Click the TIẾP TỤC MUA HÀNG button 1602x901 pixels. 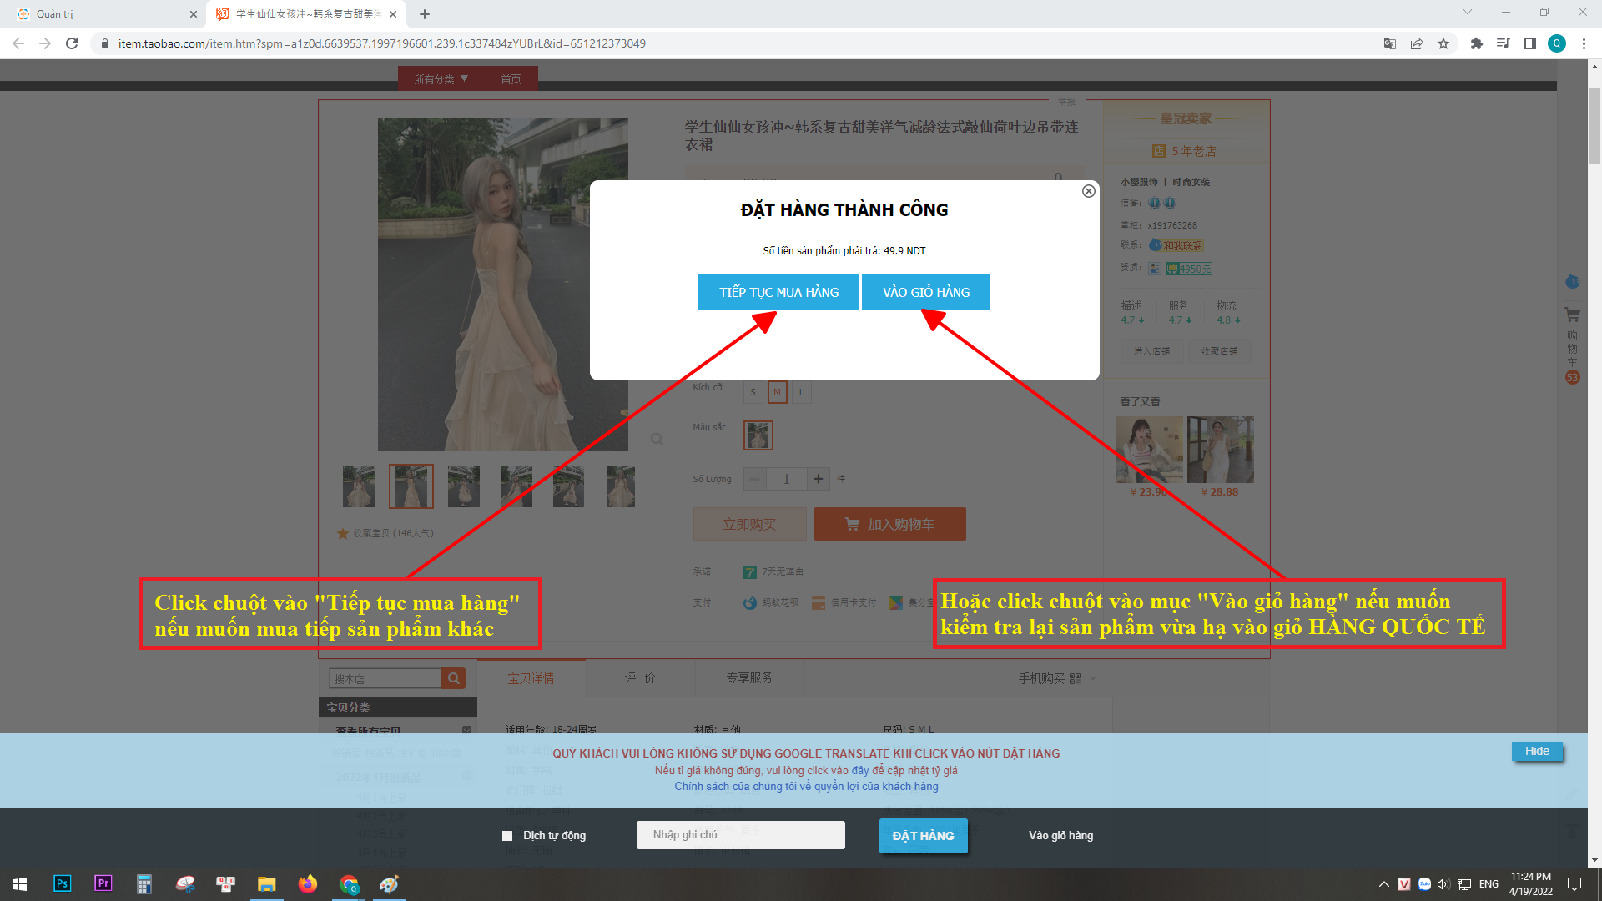click(x=778, y=292)
